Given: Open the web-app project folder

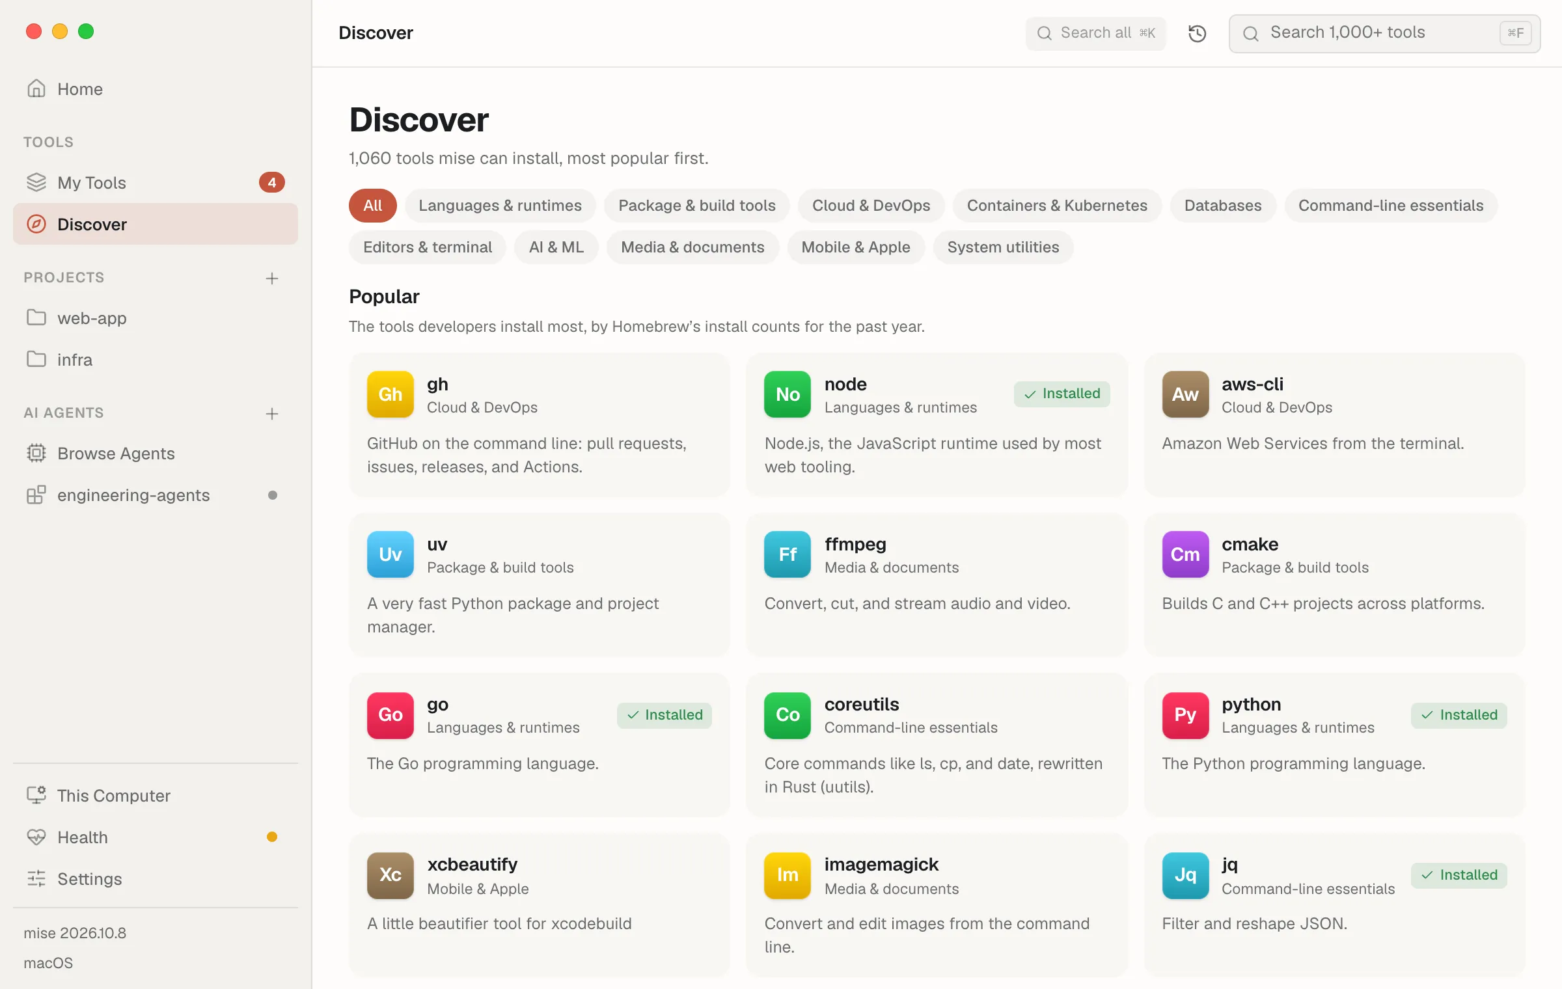Looking at the screenshot, I should coord(156,318).
